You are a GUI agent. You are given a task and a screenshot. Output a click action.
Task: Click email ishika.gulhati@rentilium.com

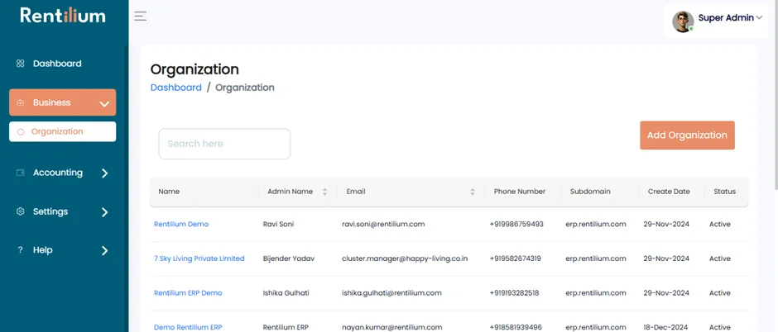tap(391, 293)
